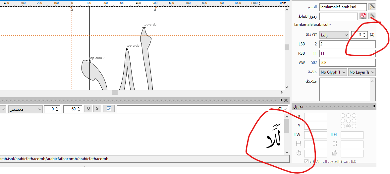Click the AW advance width input field
The image size is (390, 174).
click(347, 63)
